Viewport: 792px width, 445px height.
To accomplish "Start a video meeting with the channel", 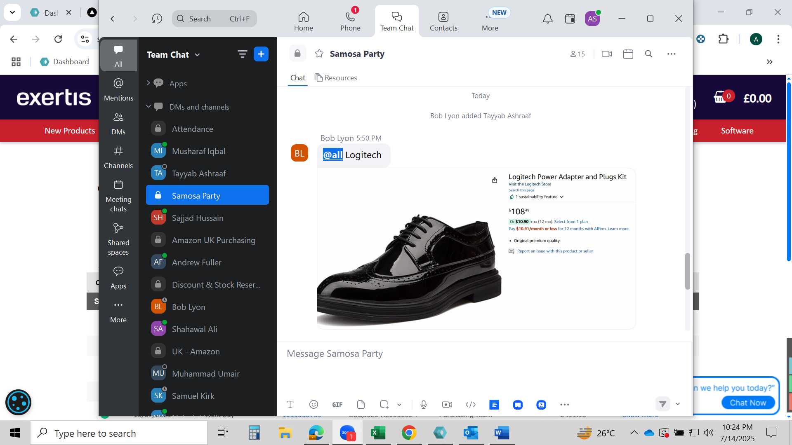I will coord(606,54).
